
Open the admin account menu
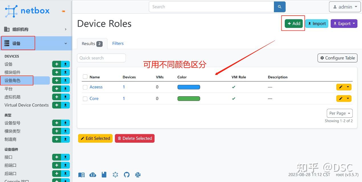point(345,7)
